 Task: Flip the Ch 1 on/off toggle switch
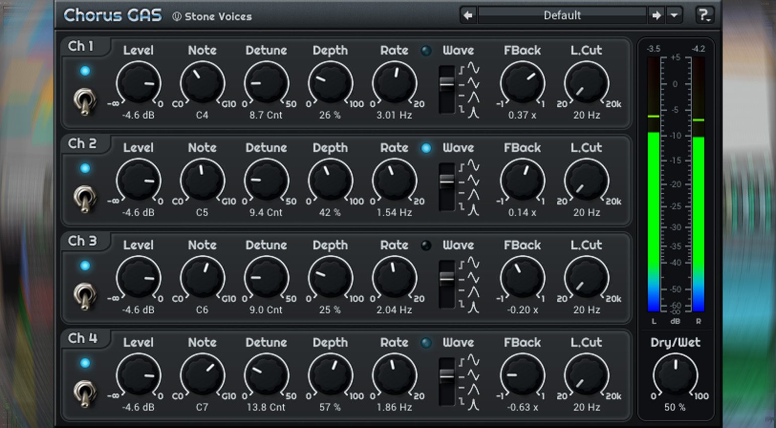click(x=84, y=101)
